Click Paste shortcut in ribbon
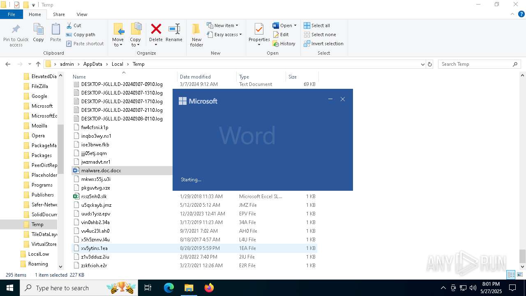The width and height of the screenshot is (526, 296). tap(85, 44)
